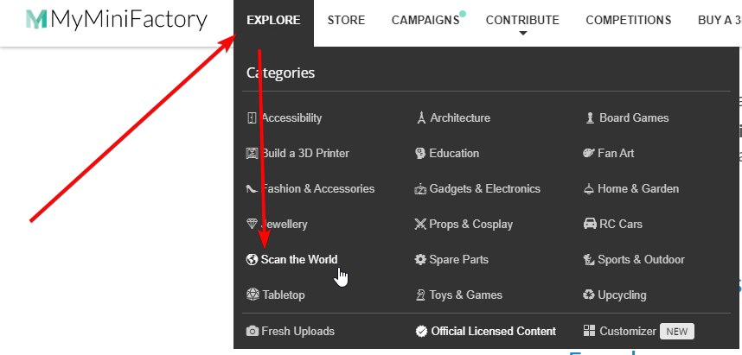Click the Props & Cosplay swords icon
Image resolution: width=742 pixels, height=355 pixels.
420,224
